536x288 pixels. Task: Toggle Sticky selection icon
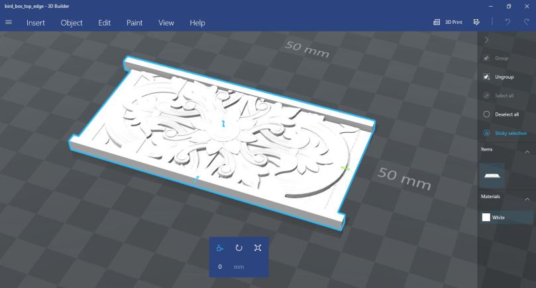[x=486, y=133]
